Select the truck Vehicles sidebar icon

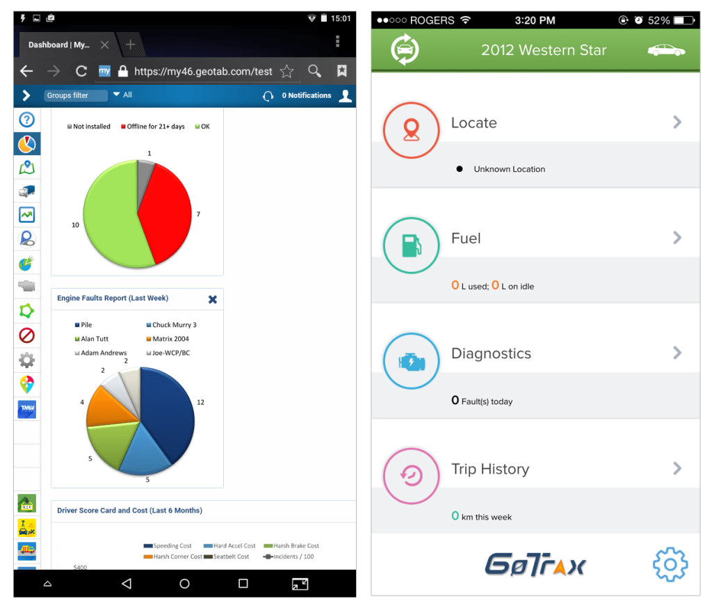pyautogui.click(x=27, y=191)
